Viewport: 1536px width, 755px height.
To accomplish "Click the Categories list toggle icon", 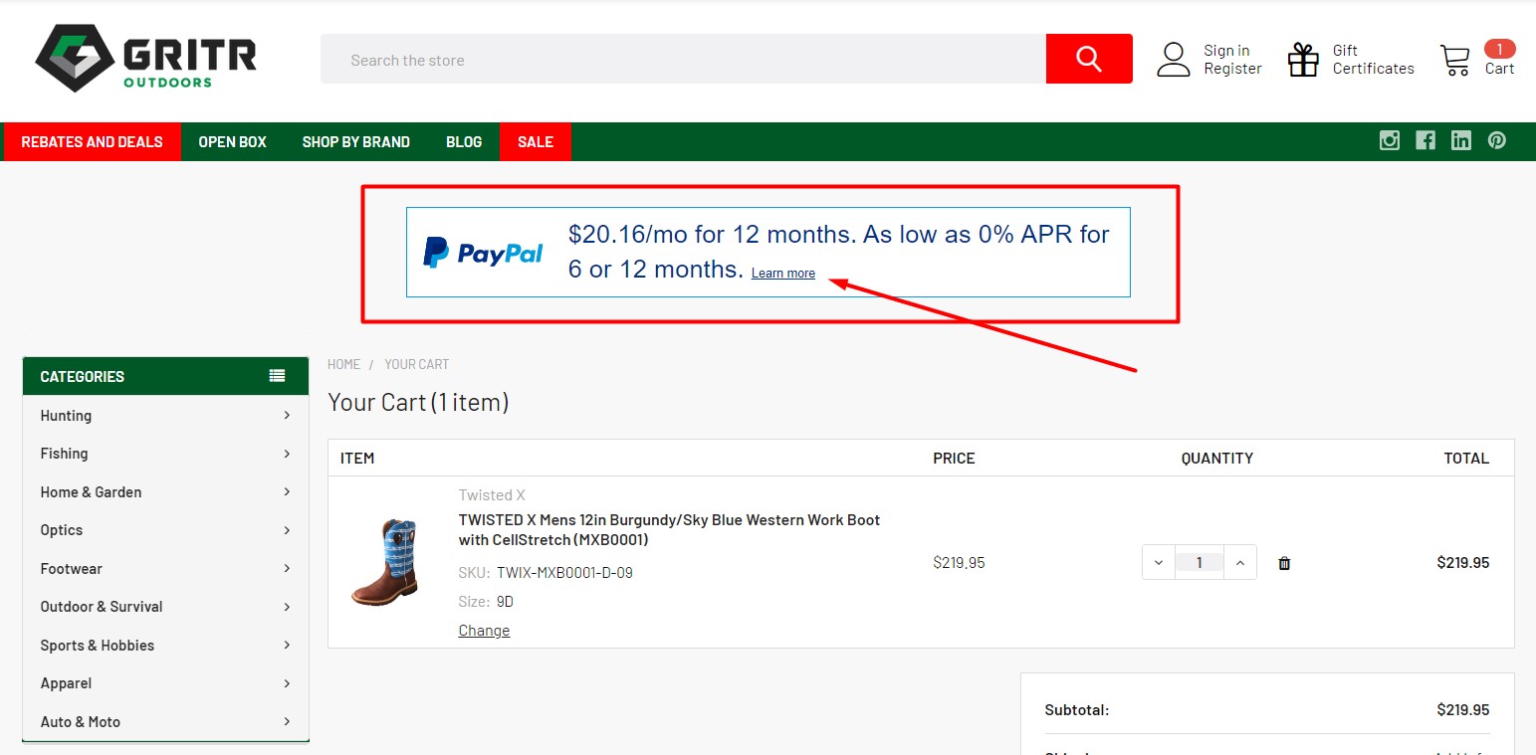I will (277, 376).
